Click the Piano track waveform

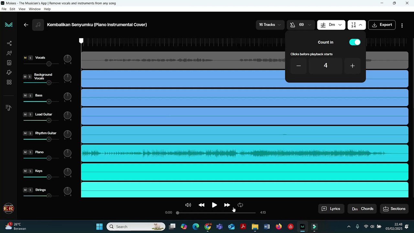point(245,153)
